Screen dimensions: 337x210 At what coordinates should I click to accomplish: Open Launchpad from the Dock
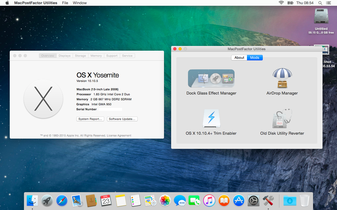47,201
